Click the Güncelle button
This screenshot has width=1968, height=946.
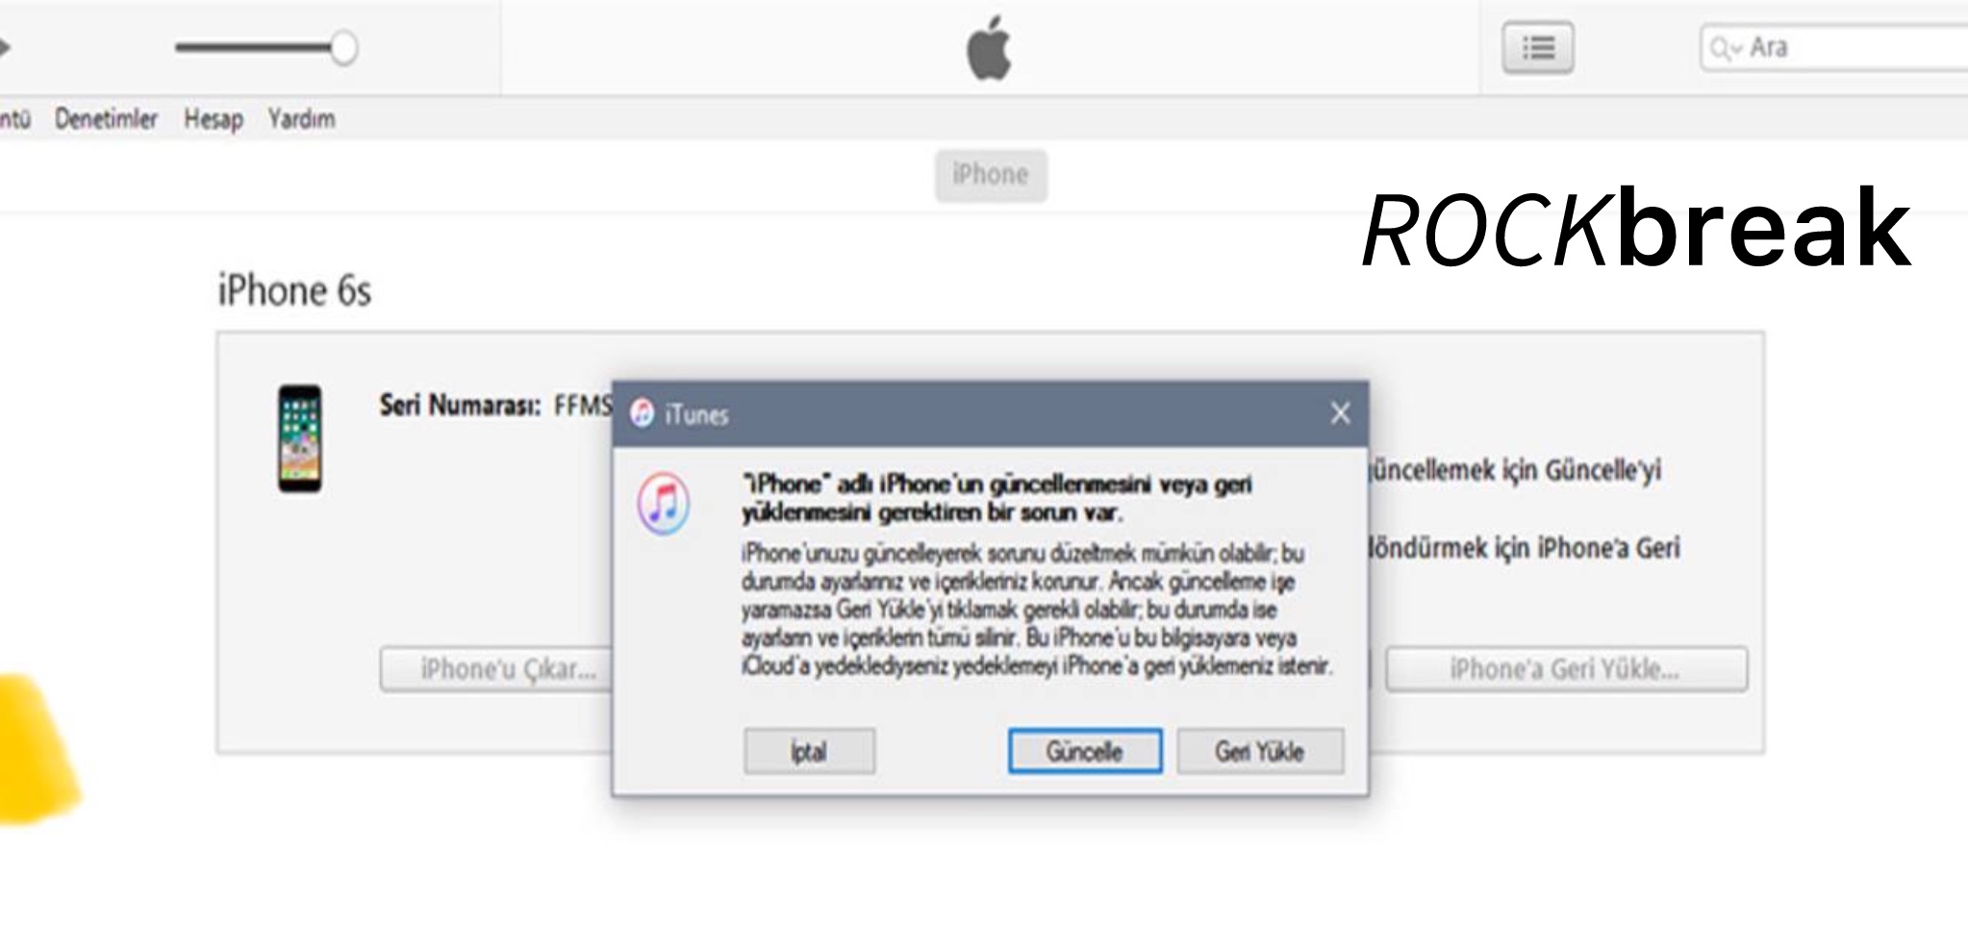1084,751
